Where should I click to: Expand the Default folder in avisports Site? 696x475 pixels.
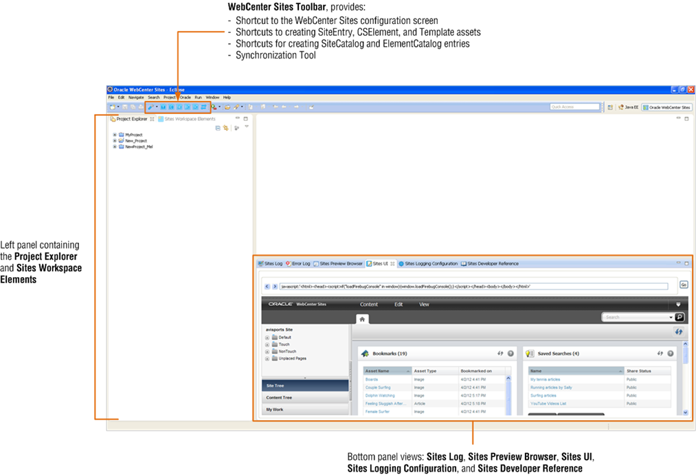click(267, 338)
